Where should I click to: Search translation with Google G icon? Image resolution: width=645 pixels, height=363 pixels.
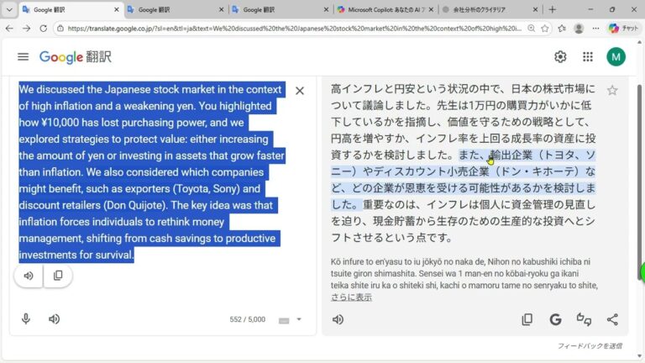(555, 319)
